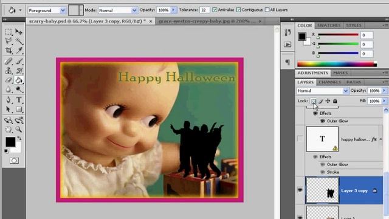Image resolution: width=389 pixels, height=219 pixels.
Task: Swap foreground and background colors
Action: 19,138
